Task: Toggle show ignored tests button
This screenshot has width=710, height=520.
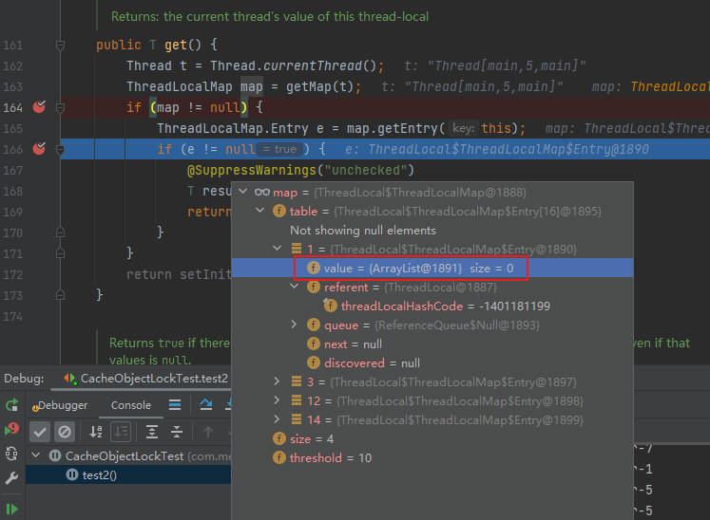Action: click(65, 432)
